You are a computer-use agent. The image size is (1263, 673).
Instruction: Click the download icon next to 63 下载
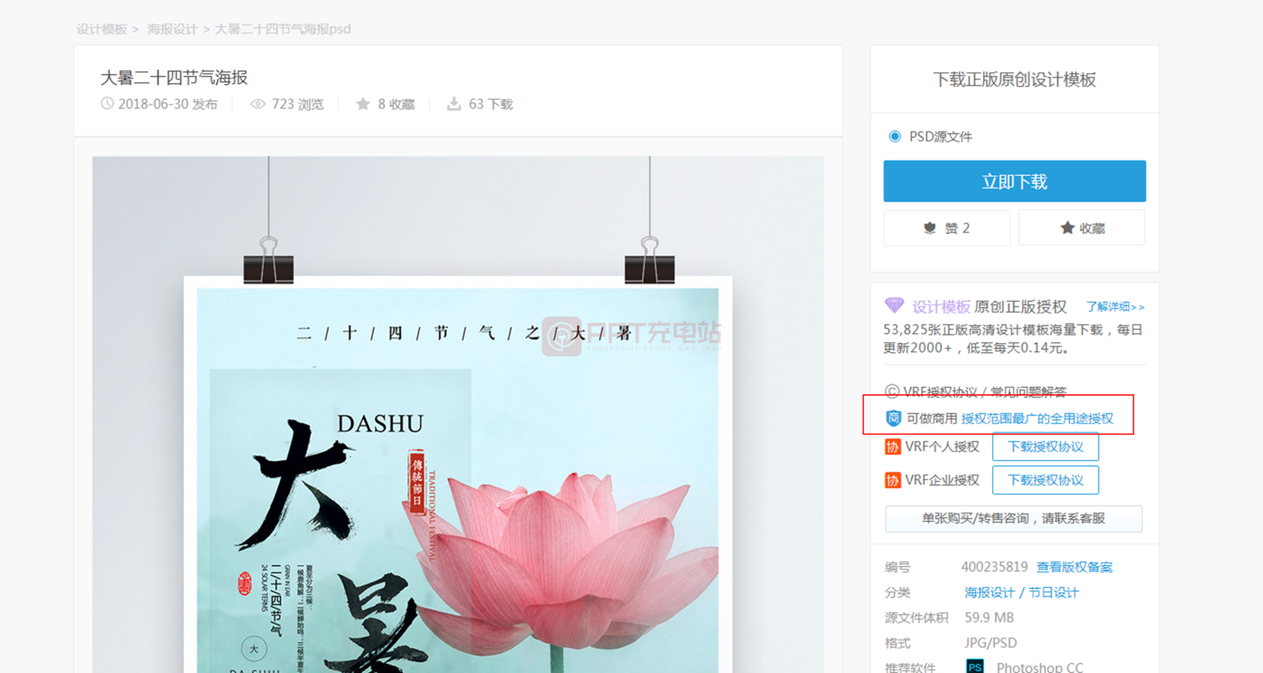coord(453,104)
